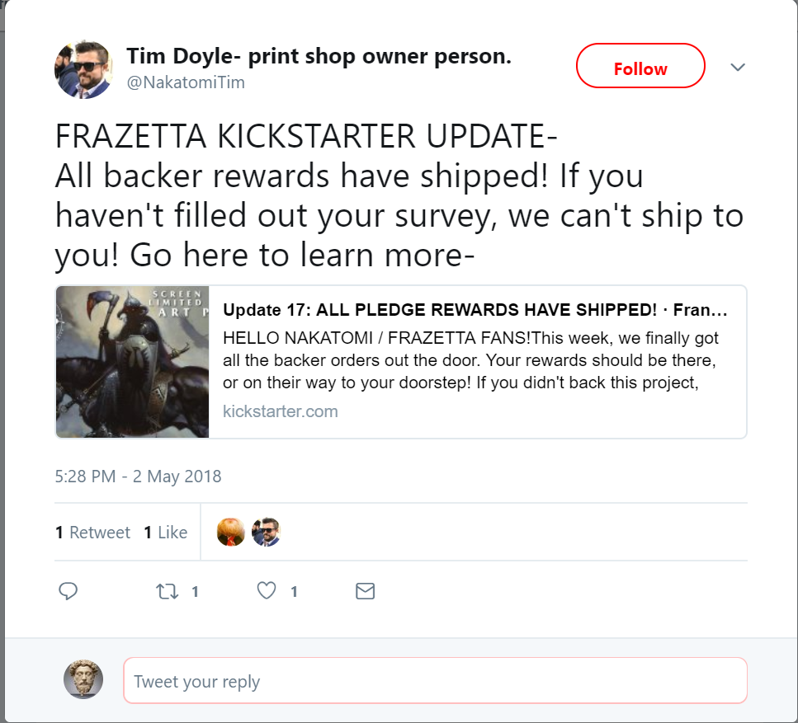Click the retweet count number beside arrows
The height and width of the screenshot is (723, 798).
195,591
